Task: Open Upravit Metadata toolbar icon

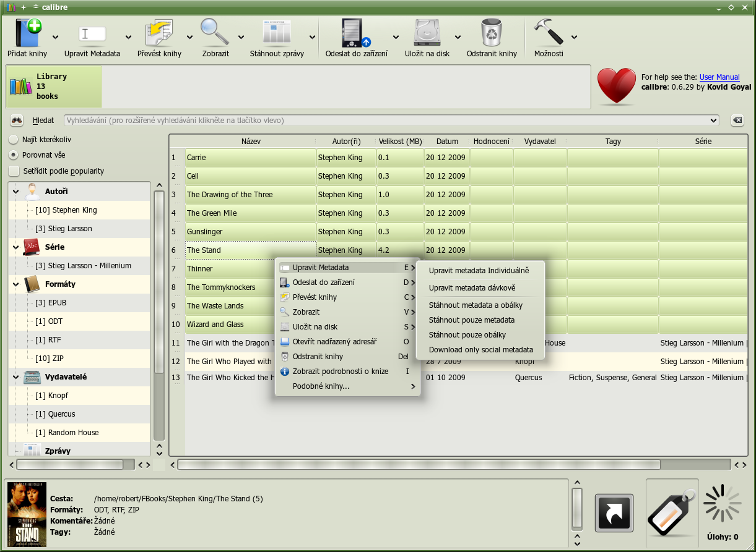Action: [x=92, y=33]
